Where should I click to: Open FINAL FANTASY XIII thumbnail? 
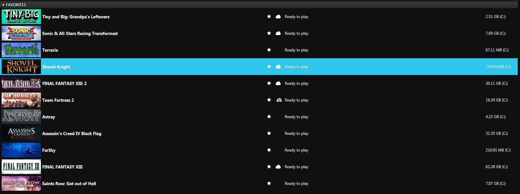[x=21, y=167]
